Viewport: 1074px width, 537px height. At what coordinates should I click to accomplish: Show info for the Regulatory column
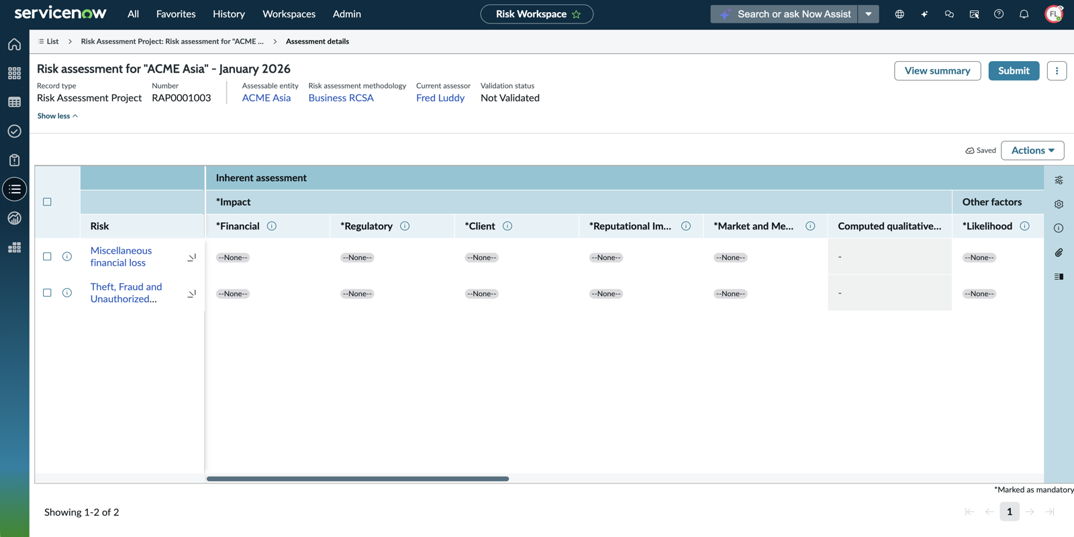[x=405, y=226]
